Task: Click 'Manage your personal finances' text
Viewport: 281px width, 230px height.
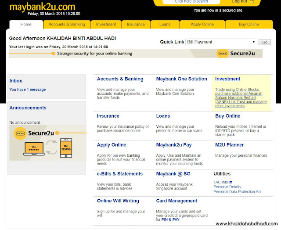Action: 241,155
